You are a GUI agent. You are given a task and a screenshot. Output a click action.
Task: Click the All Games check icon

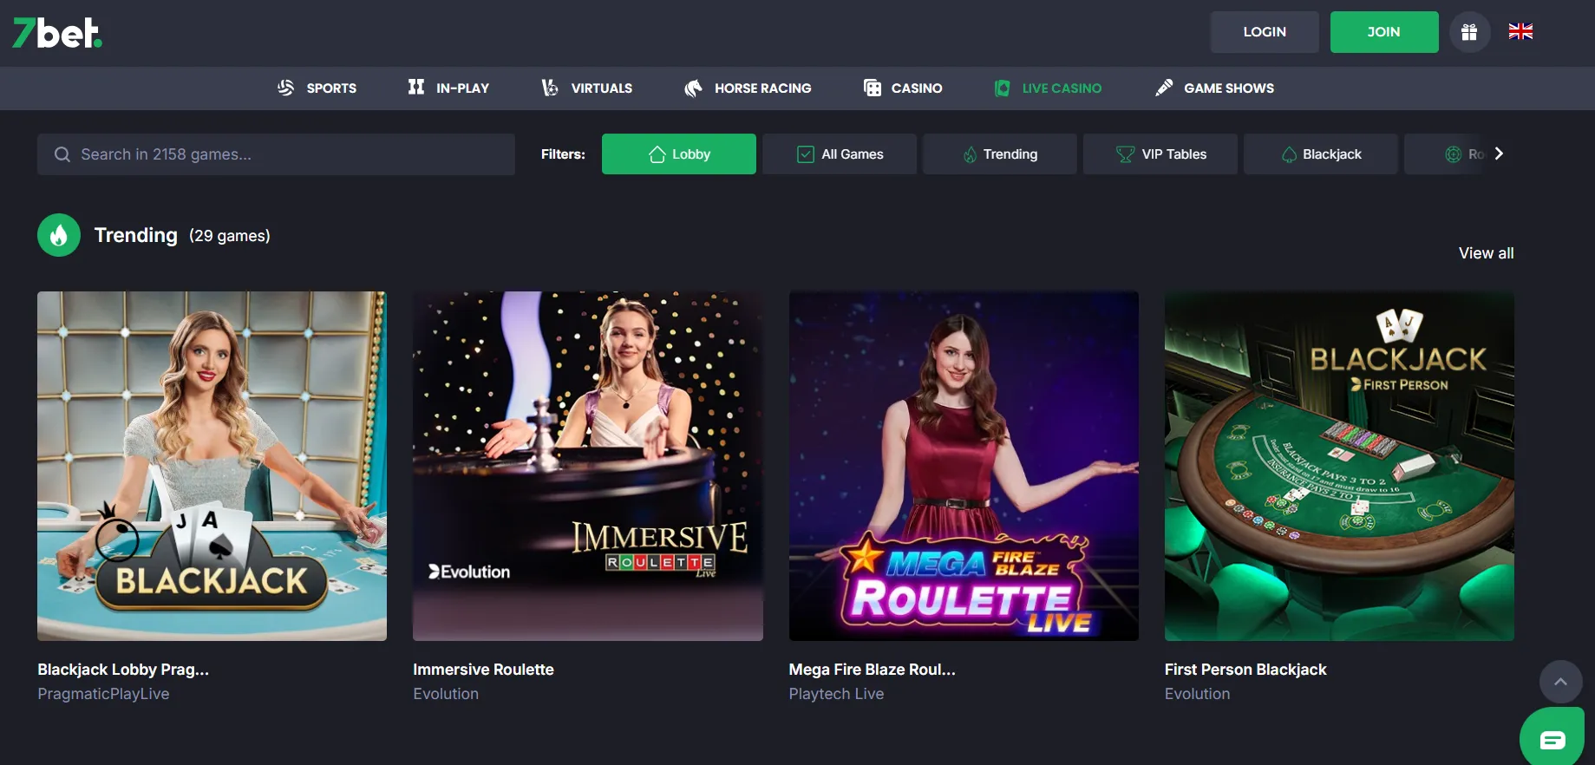[x=806, y=154]
